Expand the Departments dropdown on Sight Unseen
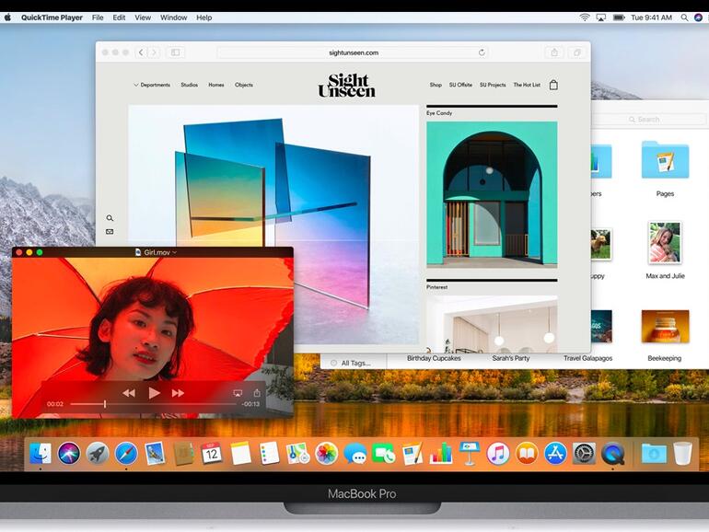The height and width of the screenshot is (532, 709). (x=152, y=85)
